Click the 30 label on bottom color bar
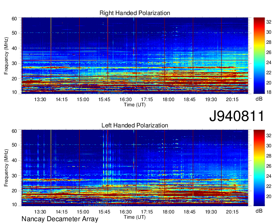276x224 pixels. pos(269,146)
